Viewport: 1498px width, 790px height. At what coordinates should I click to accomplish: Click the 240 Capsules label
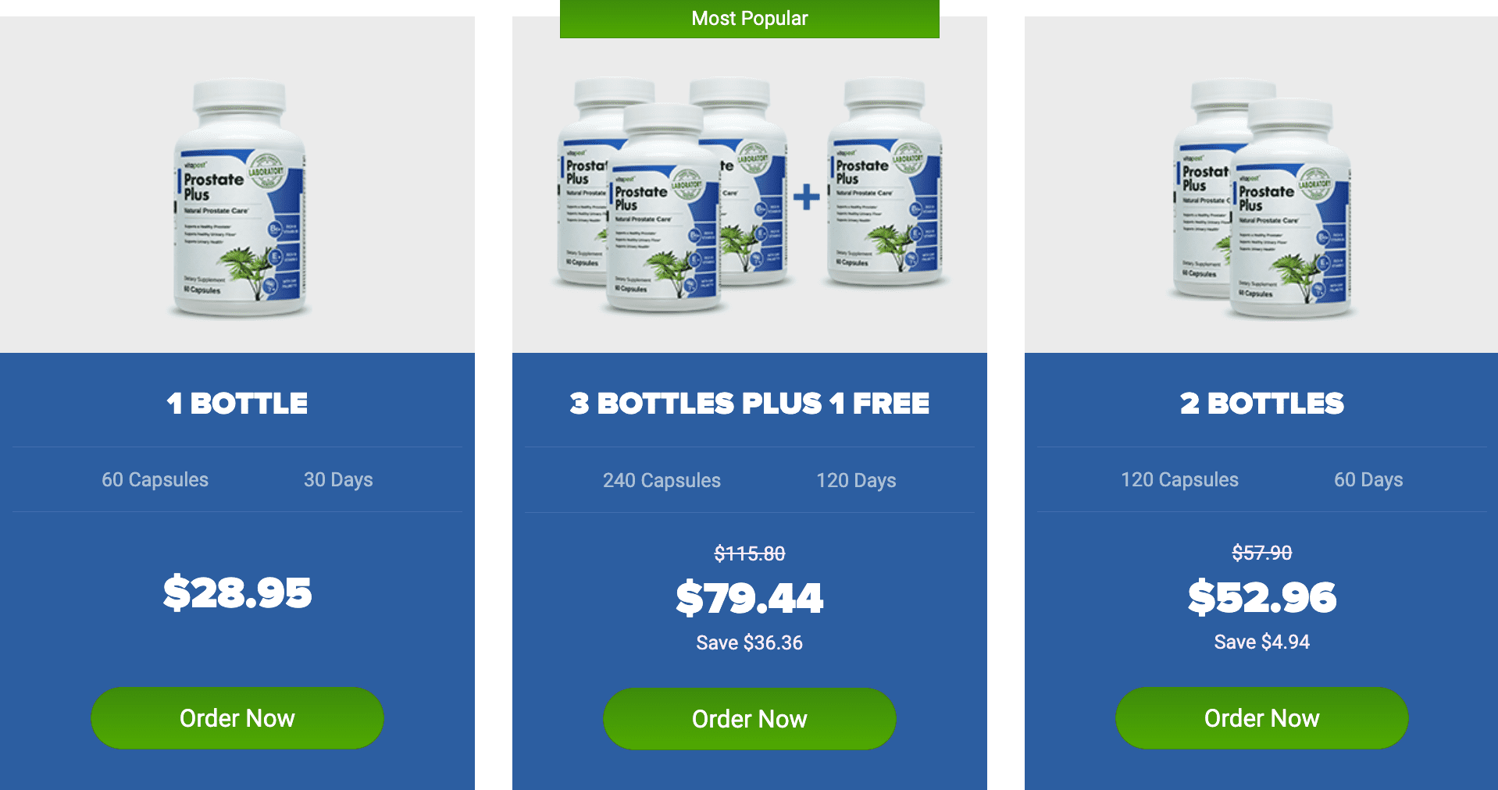(662, 480)
